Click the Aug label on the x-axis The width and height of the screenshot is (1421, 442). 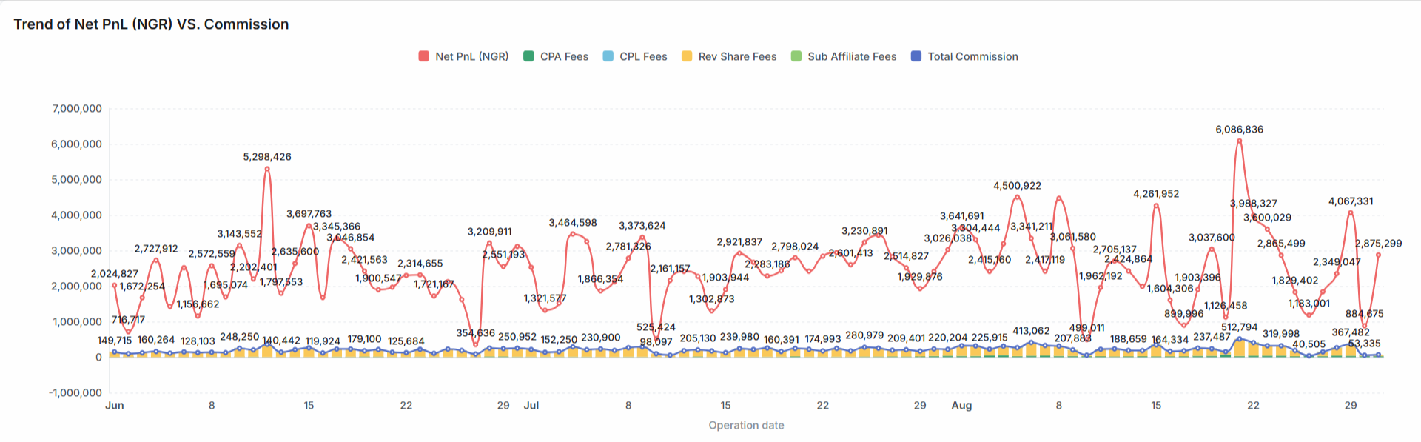(961, 406)
